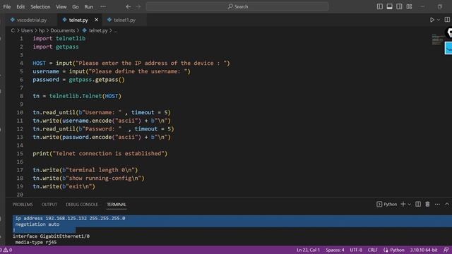The width and height of the screenshot is (452, 254).
Task: Open the Run menu
Action: coord(89,6)
